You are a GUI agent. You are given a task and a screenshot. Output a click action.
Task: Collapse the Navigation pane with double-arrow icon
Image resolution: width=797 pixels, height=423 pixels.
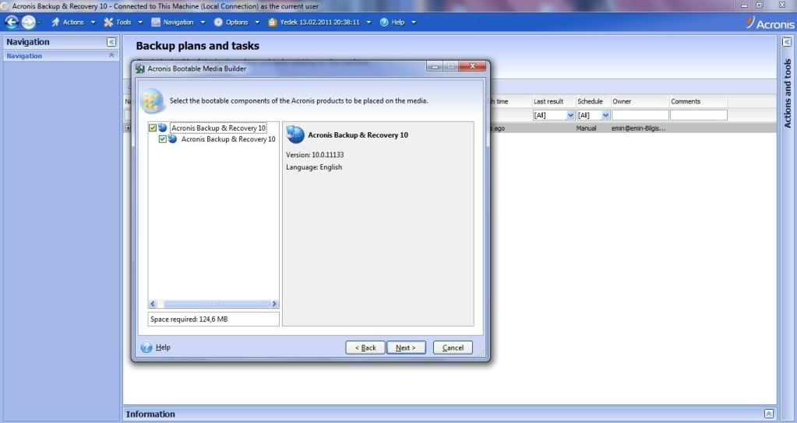click(x=111, y=42)
